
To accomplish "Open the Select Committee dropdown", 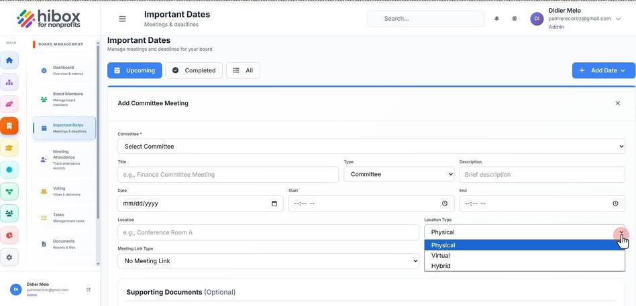I will 371,147.
